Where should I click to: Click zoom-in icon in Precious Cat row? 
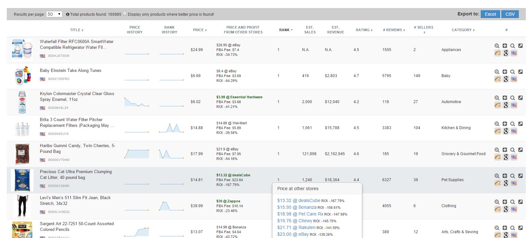coord(497,176)
